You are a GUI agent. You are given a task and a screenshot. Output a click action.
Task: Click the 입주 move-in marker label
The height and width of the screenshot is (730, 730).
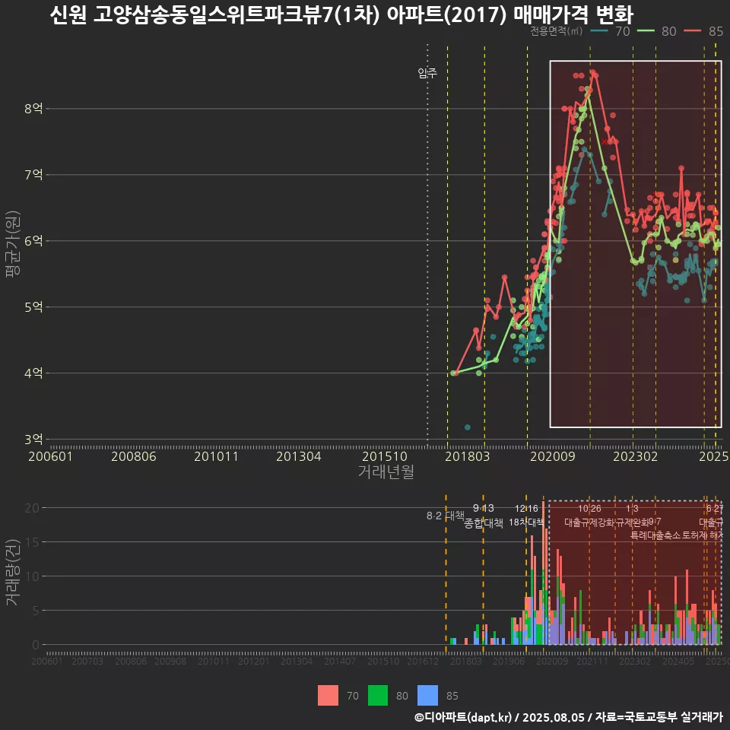427,73
